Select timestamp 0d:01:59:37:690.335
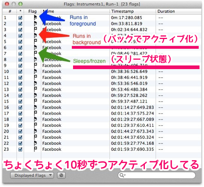Viewport: 204px width, 187px height. pos(132,149)
